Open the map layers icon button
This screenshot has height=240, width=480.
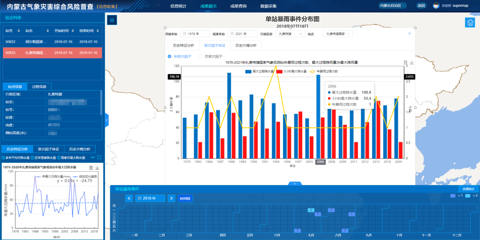click(112, 20)
